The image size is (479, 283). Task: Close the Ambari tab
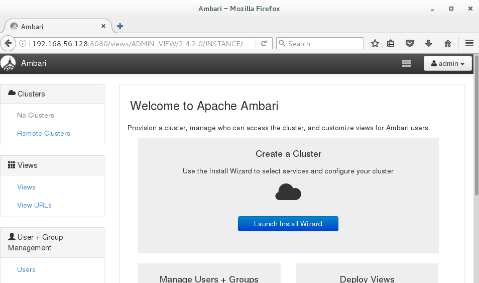tap(103, 26)
